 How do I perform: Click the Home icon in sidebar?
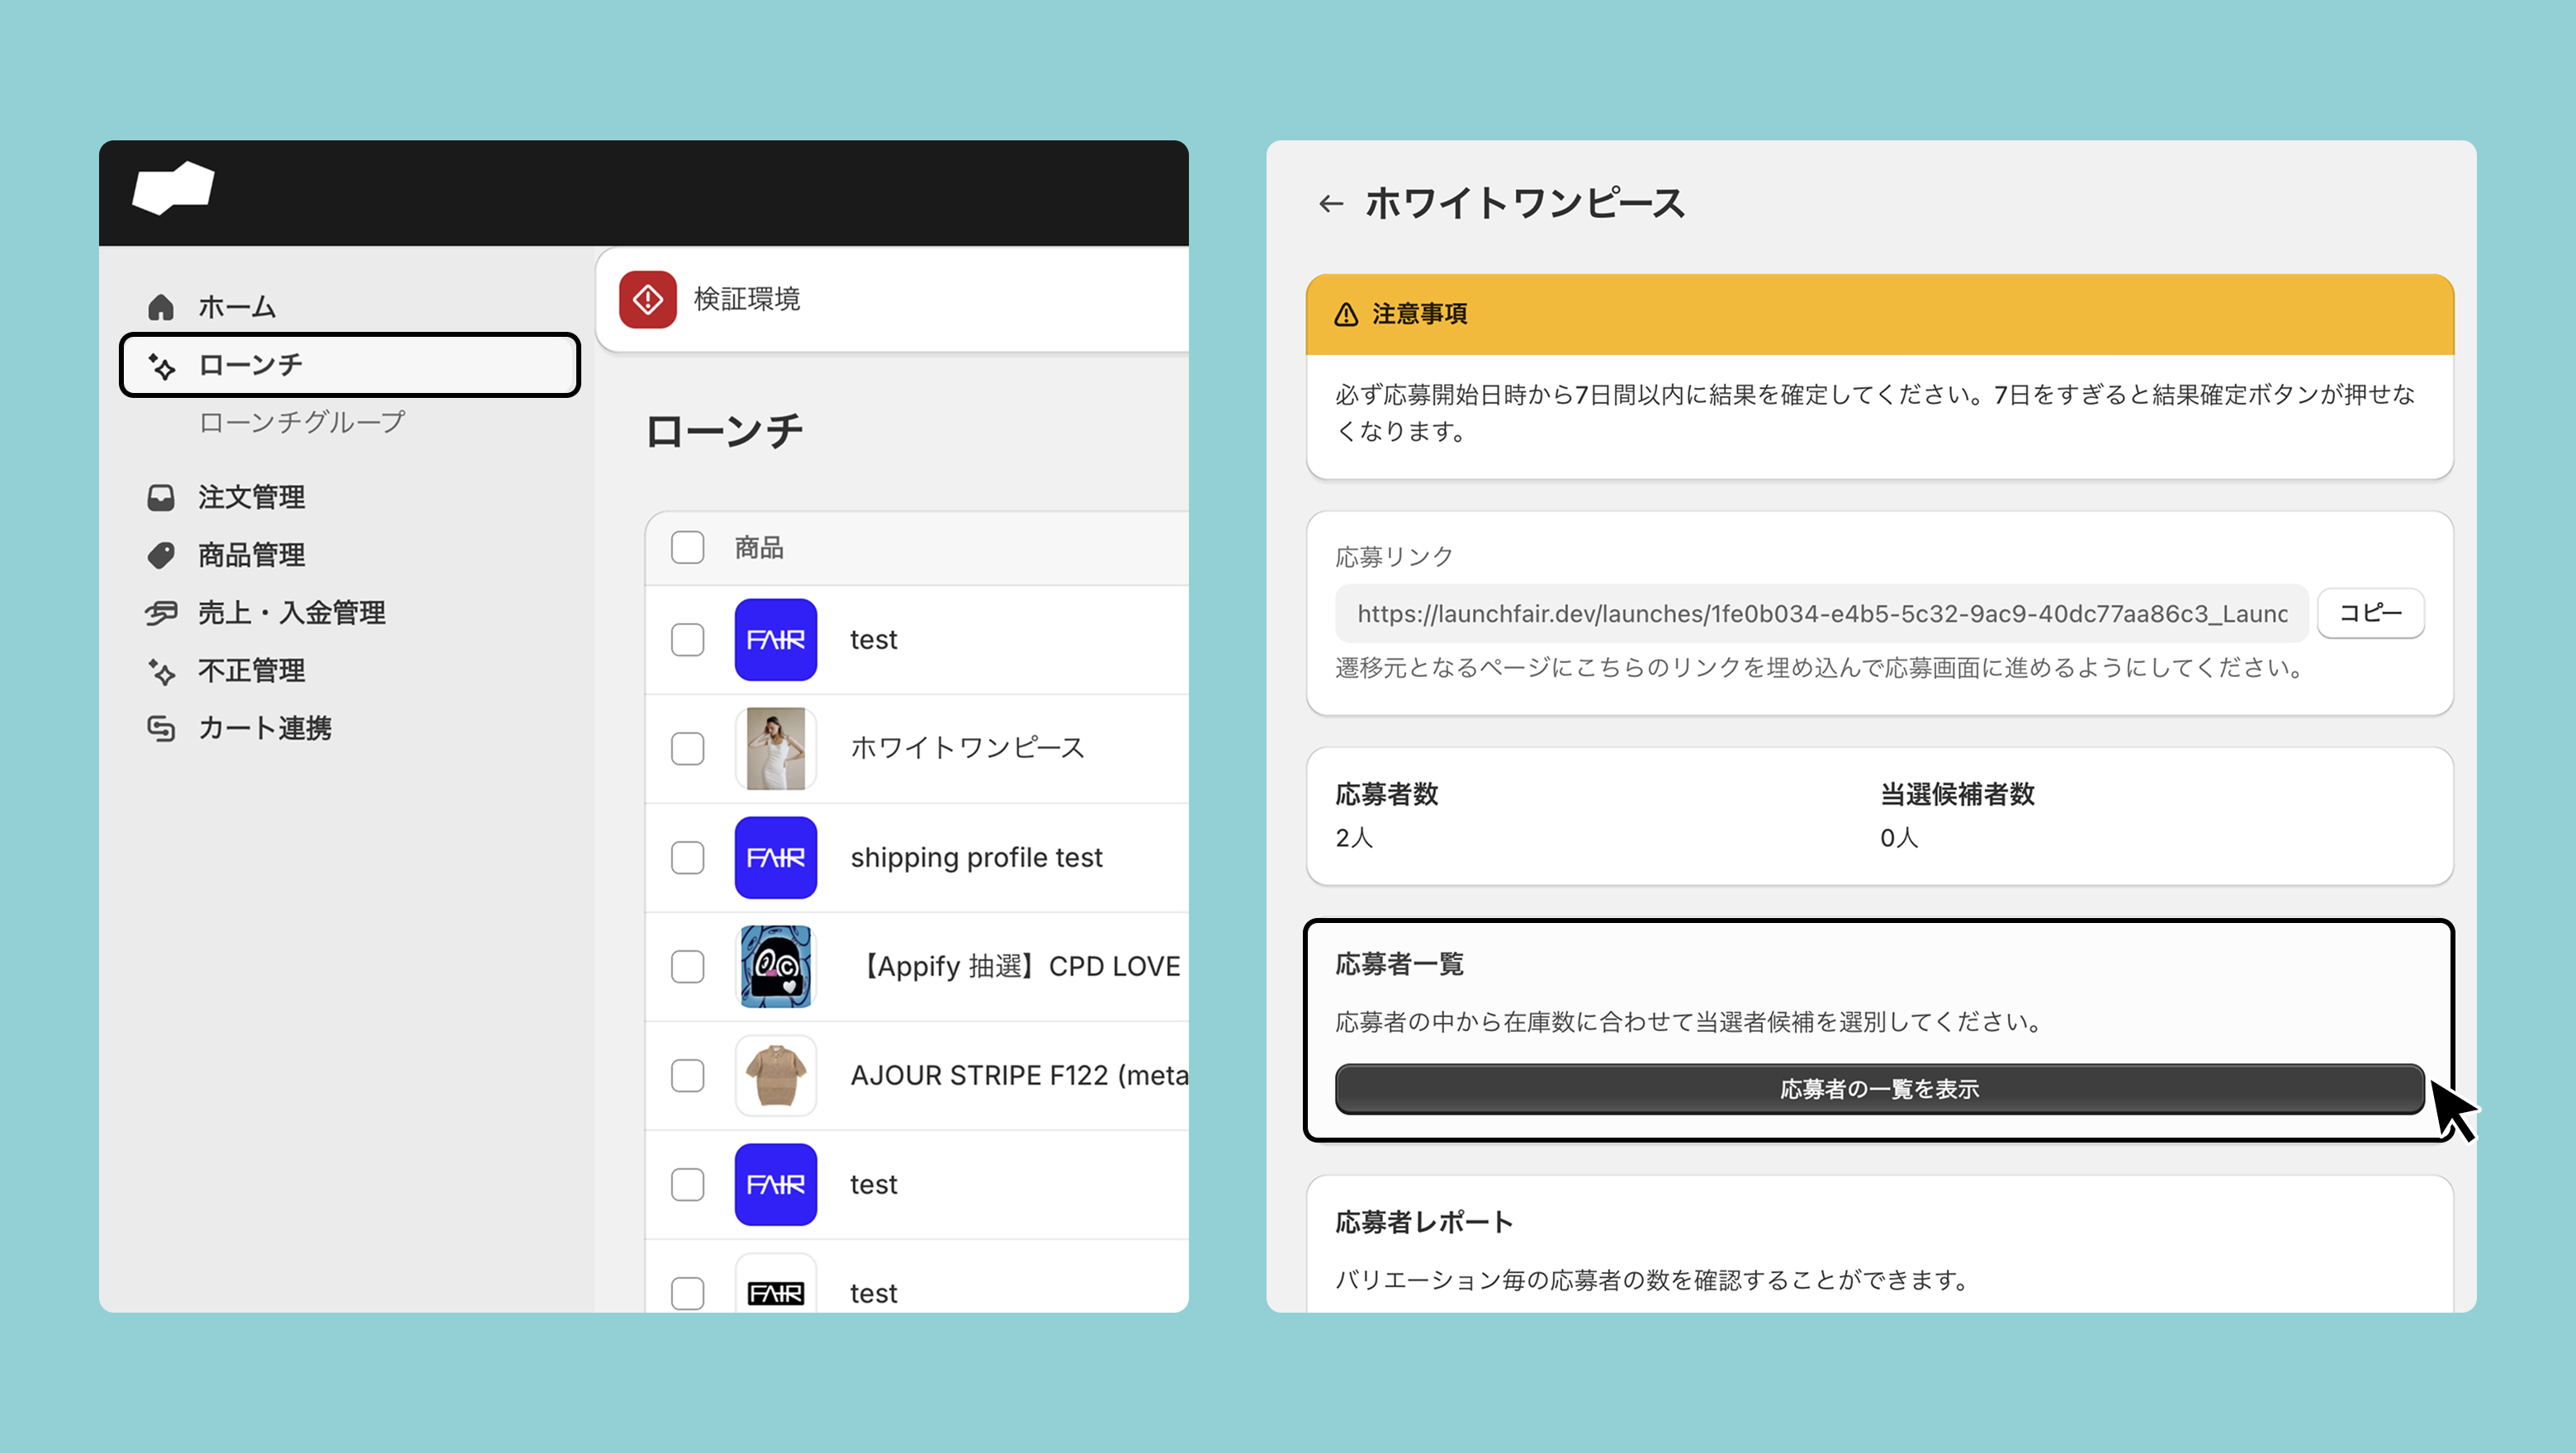(161, 307)
